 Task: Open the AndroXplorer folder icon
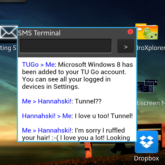147,31
